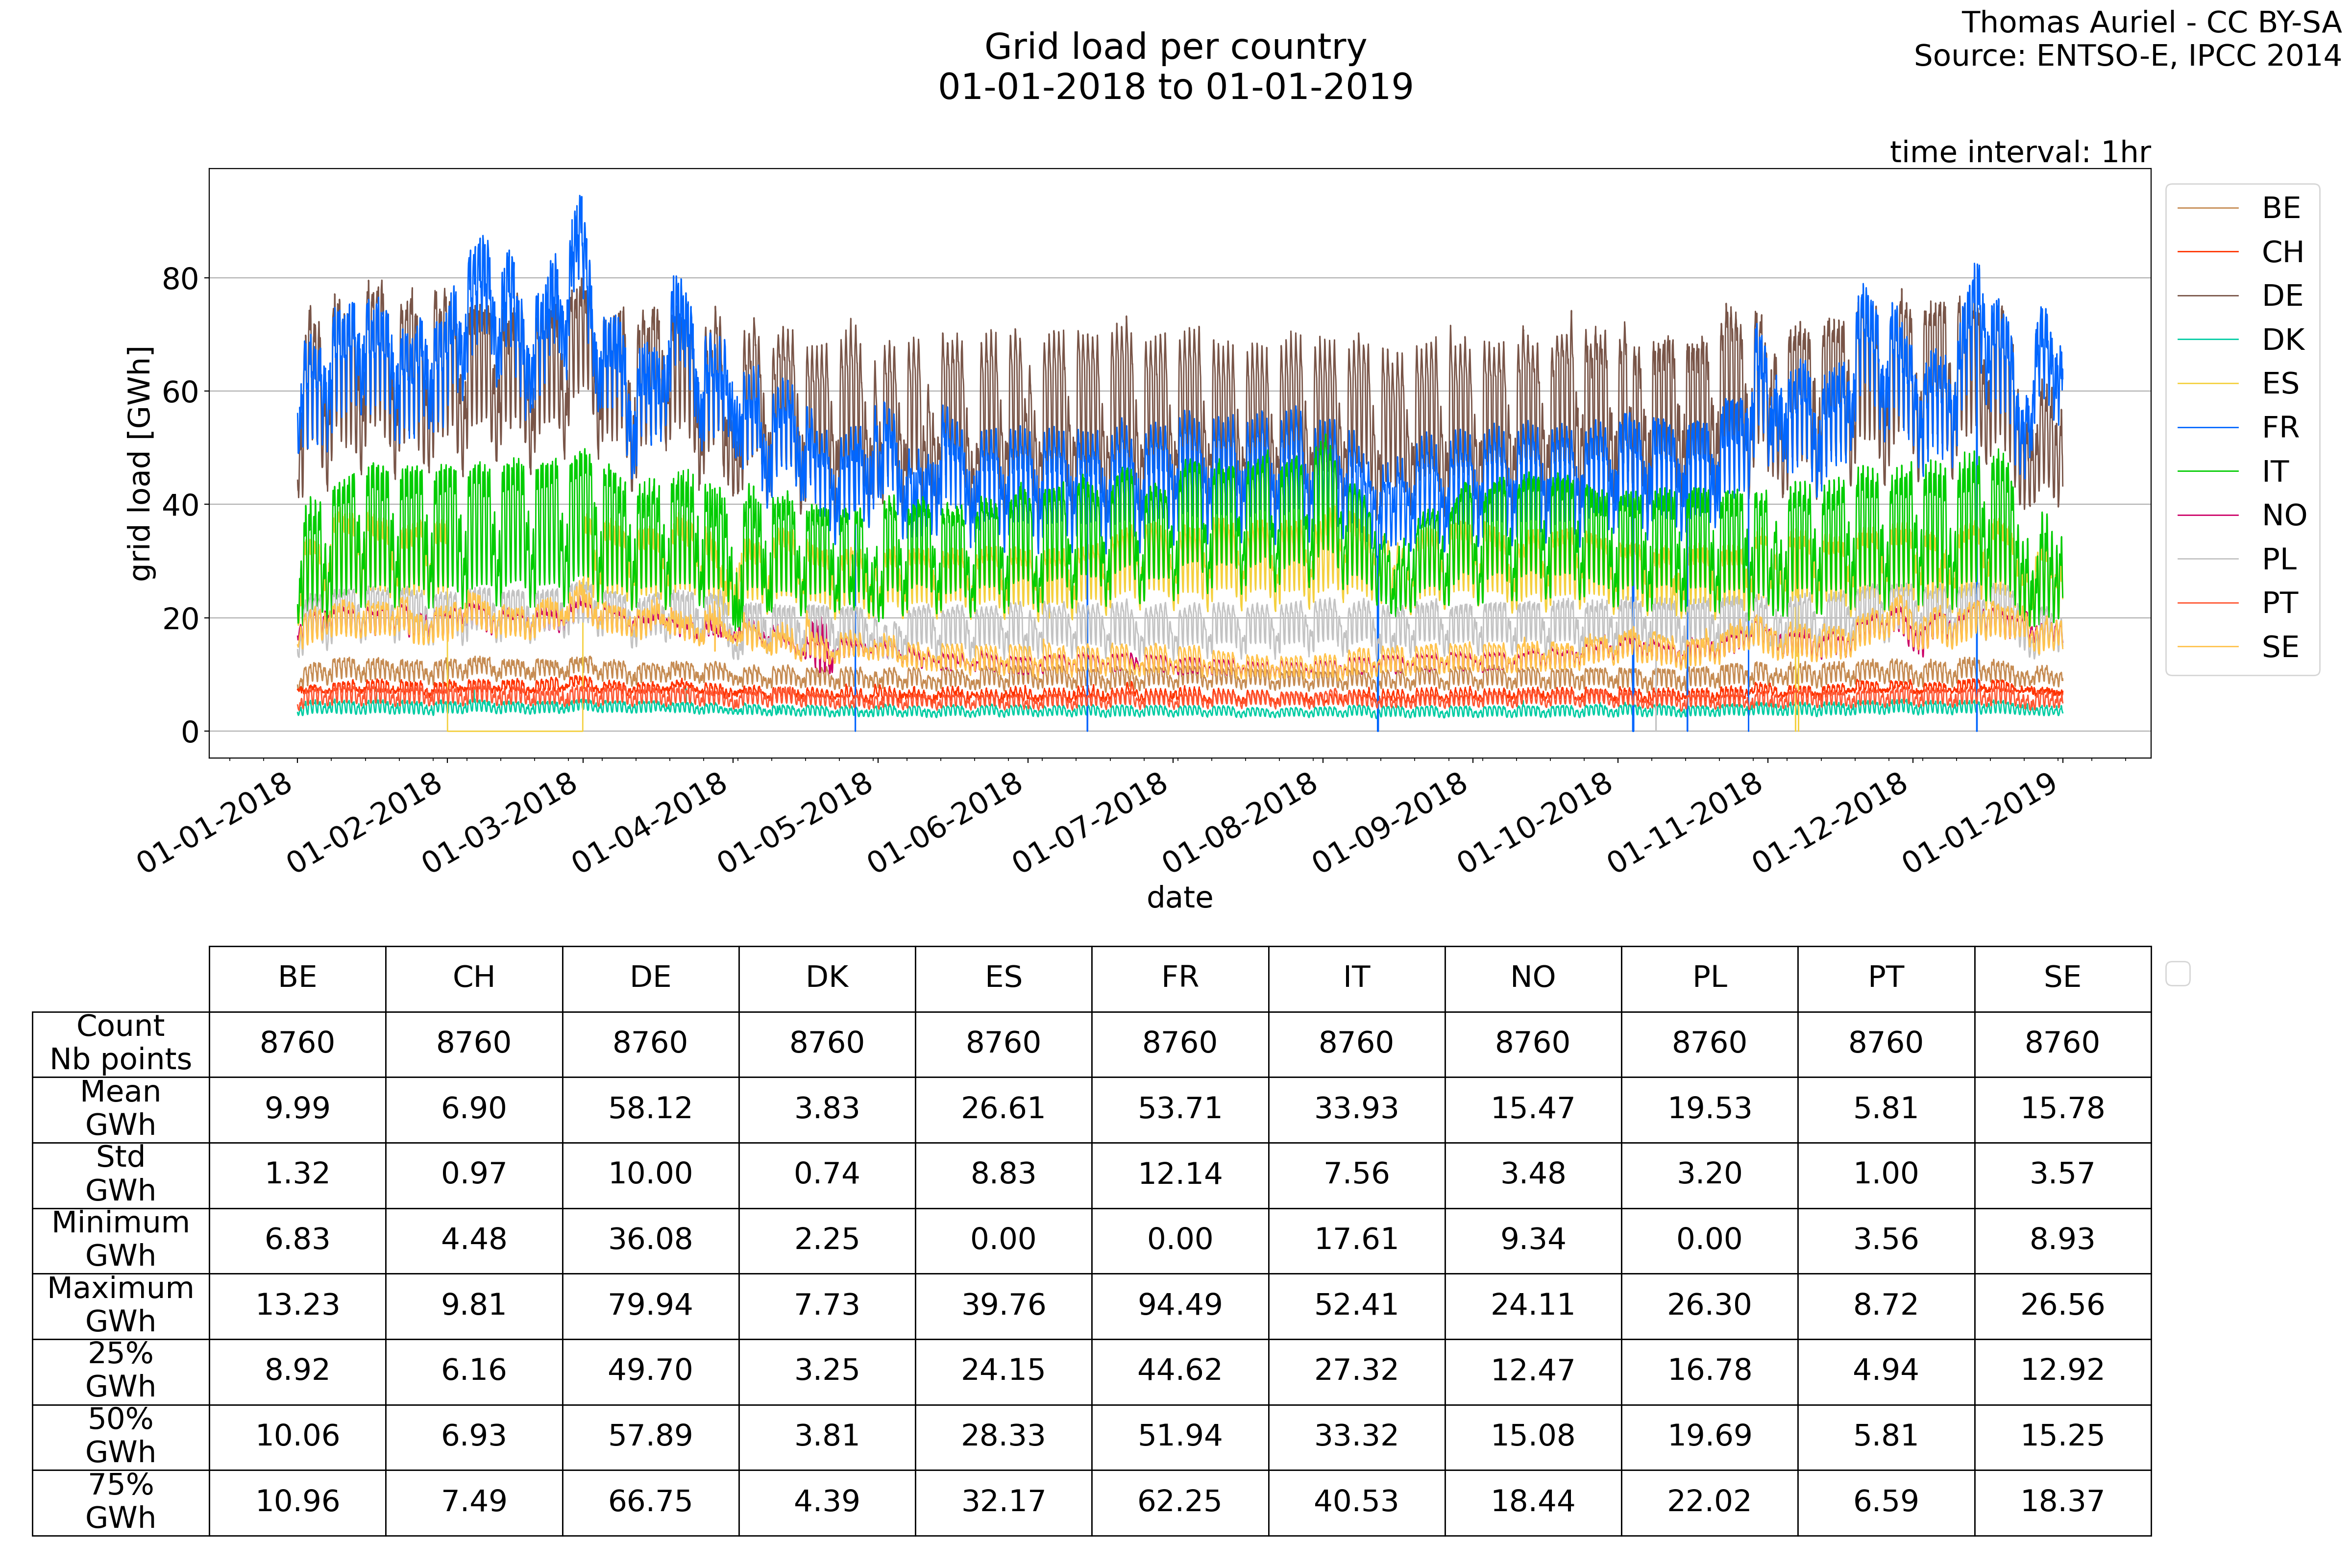Click the time interval: 1hr label

tap(2019, 152)
